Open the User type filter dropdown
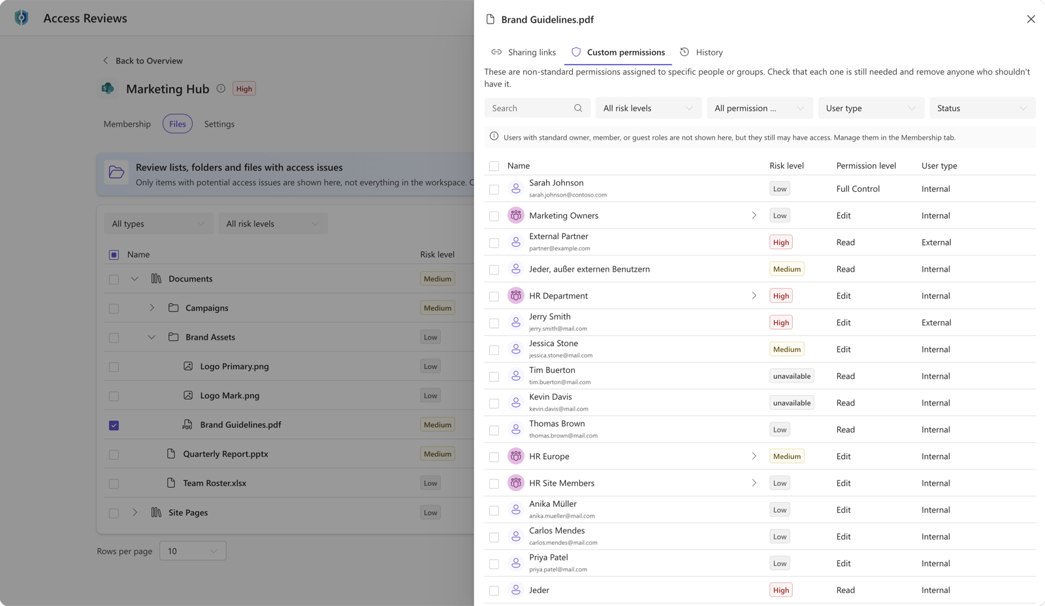 871,108
